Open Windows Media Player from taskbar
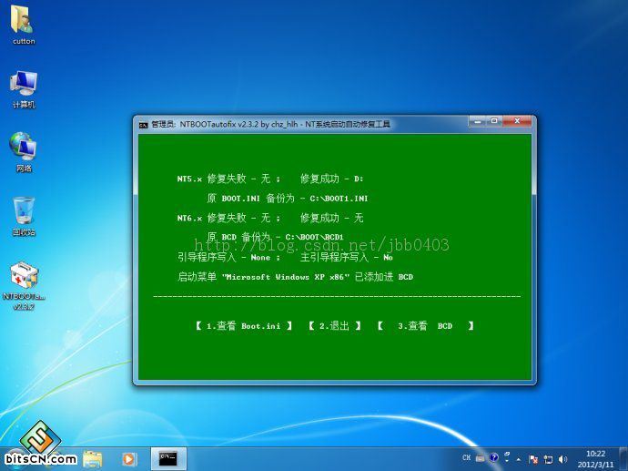The image size is (628, 471). point(129,458)
